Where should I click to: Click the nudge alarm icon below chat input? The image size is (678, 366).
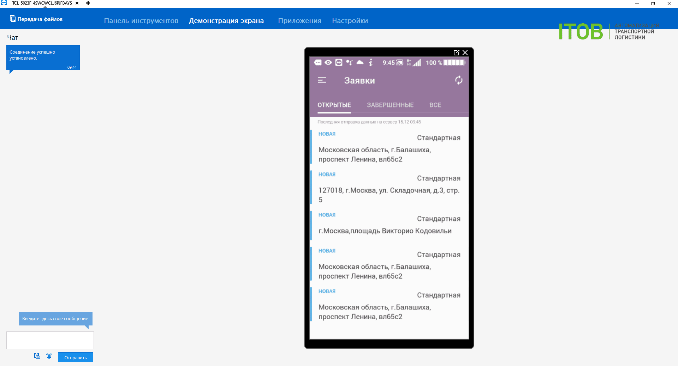tap(49, 356)
